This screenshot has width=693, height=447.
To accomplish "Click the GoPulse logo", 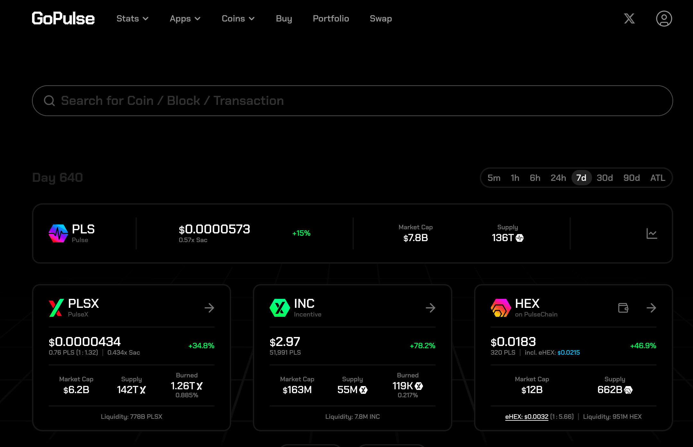I will (x=63, y=19).
